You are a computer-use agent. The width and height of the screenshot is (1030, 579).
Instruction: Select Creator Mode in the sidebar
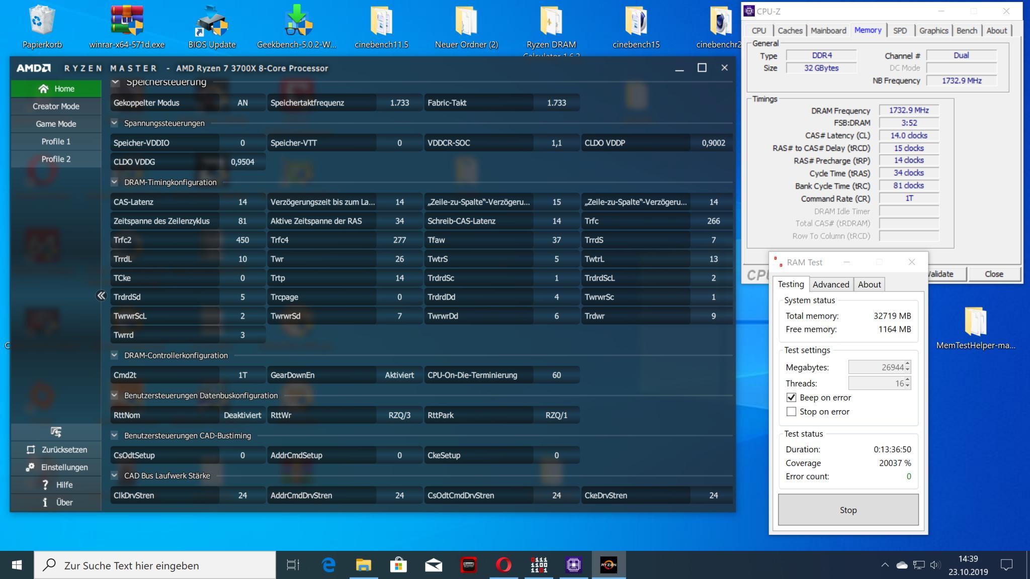tap(56, 107)
